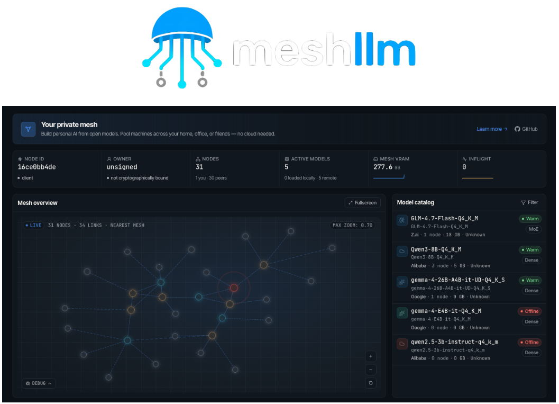The width and height of the screenshot is (559, 404).
Task: Reset the mesh view with the circular arrow
Action: pos(371,383)
